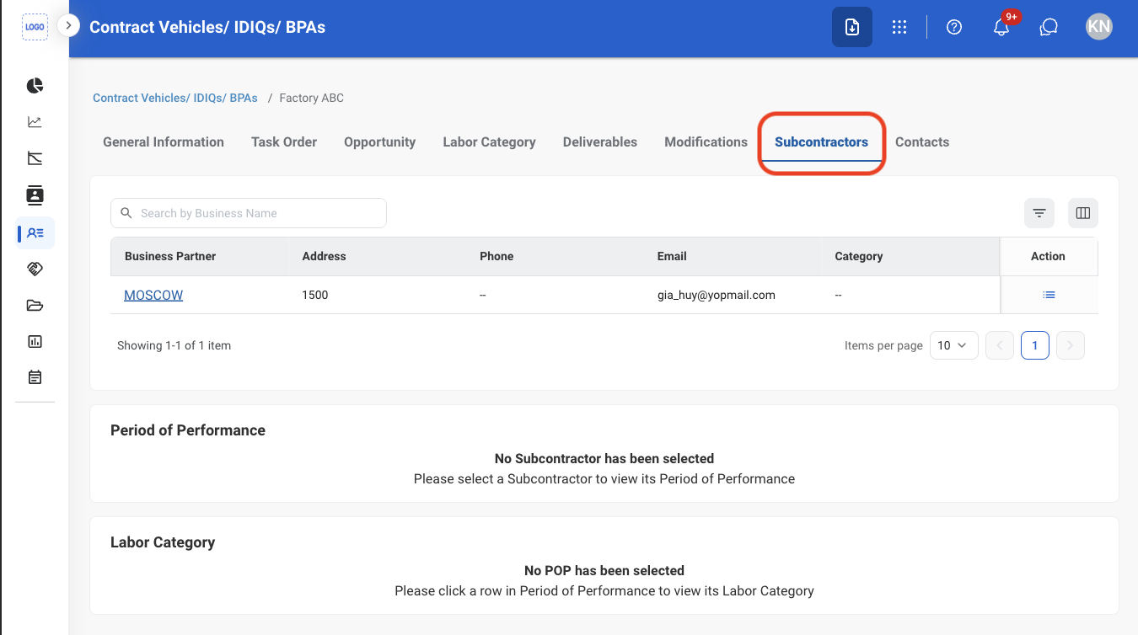Open the line graph sidebar icon
Screen dimensions: 1138x635
(x=35, y=122)
